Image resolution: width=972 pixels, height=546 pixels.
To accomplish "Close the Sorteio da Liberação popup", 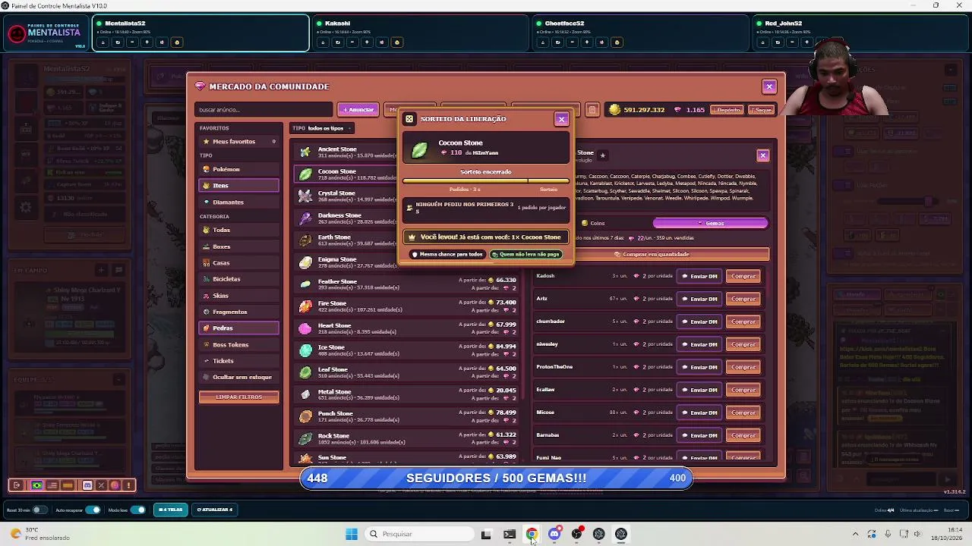I will coord(561,119).
